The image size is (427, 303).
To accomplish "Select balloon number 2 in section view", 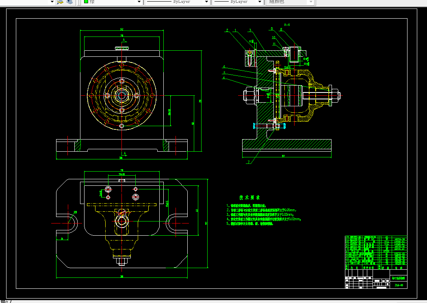I will (x=227, y=30).
